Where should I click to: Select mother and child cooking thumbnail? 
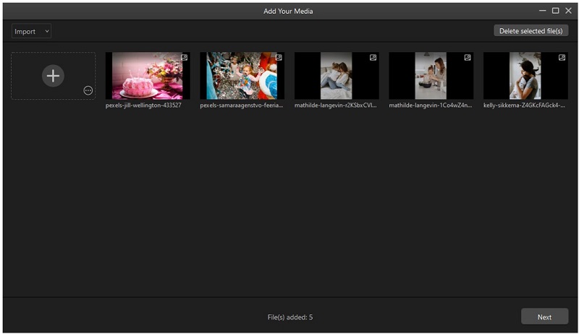click(431, 76)
